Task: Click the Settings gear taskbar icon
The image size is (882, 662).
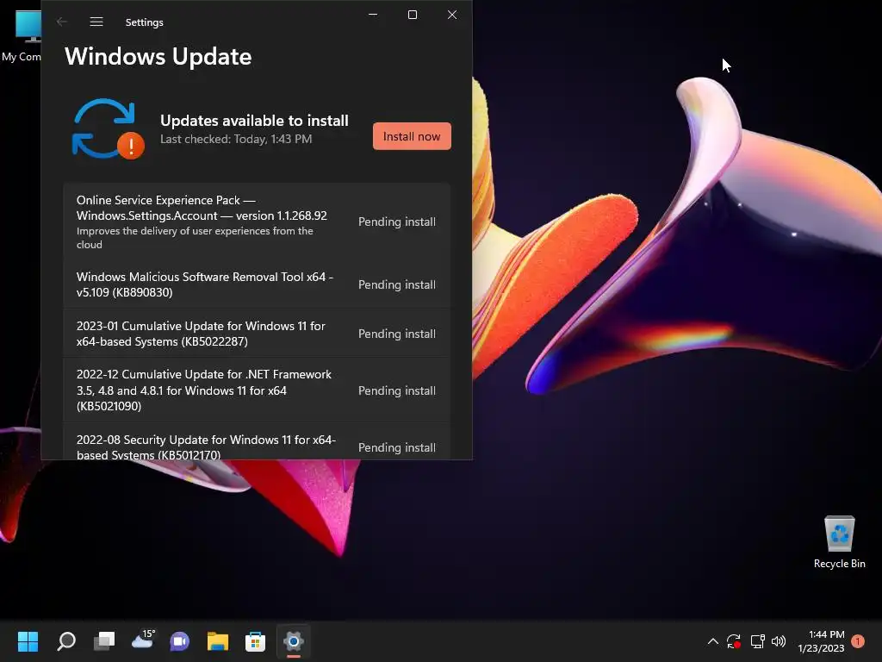Action: (x=294, y=641)
